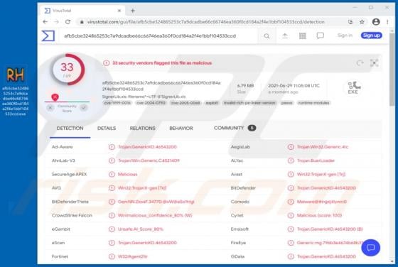Screen dimensions: 398x267
Task: Switch to the RELATIONS tab
Action: (x=142, y=129)
